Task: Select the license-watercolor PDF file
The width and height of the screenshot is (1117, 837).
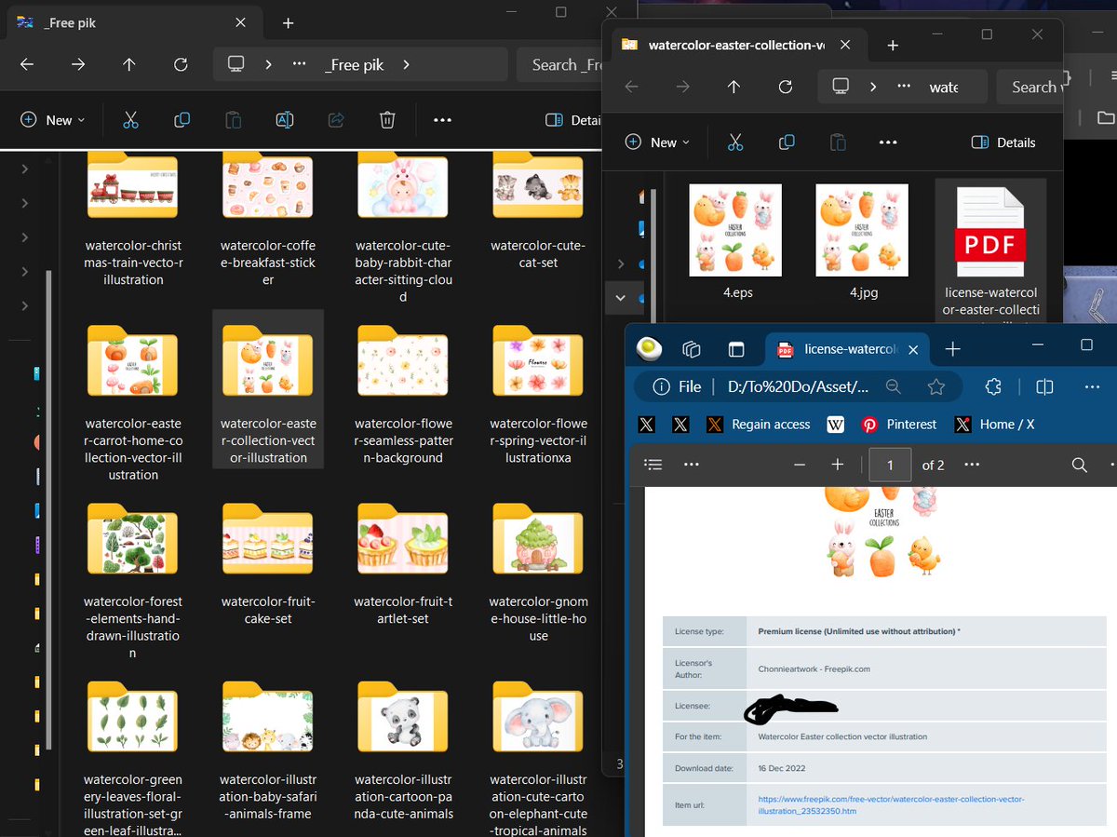Action: tap(990, 251)
